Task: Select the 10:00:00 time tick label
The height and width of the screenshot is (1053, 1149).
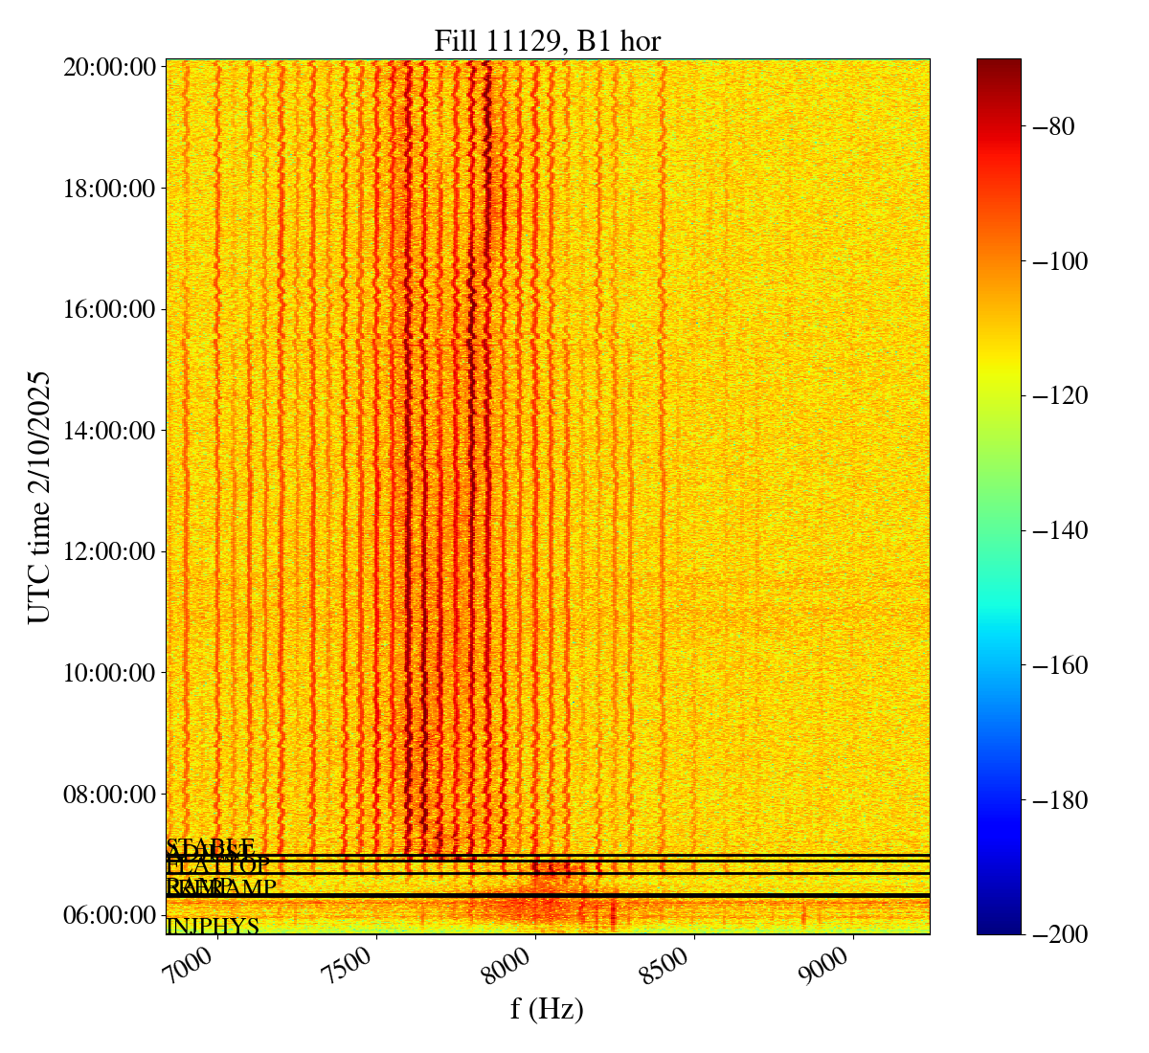Action: [109, 673]
